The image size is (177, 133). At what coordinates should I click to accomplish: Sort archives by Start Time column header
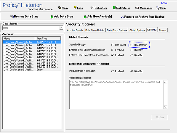click(x=48, y=39)
